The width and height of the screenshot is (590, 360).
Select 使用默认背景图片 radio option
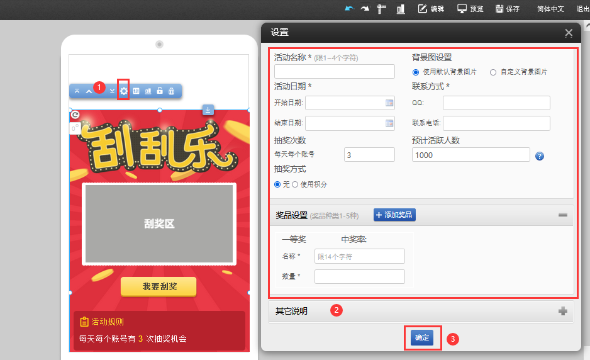(416, 72)
